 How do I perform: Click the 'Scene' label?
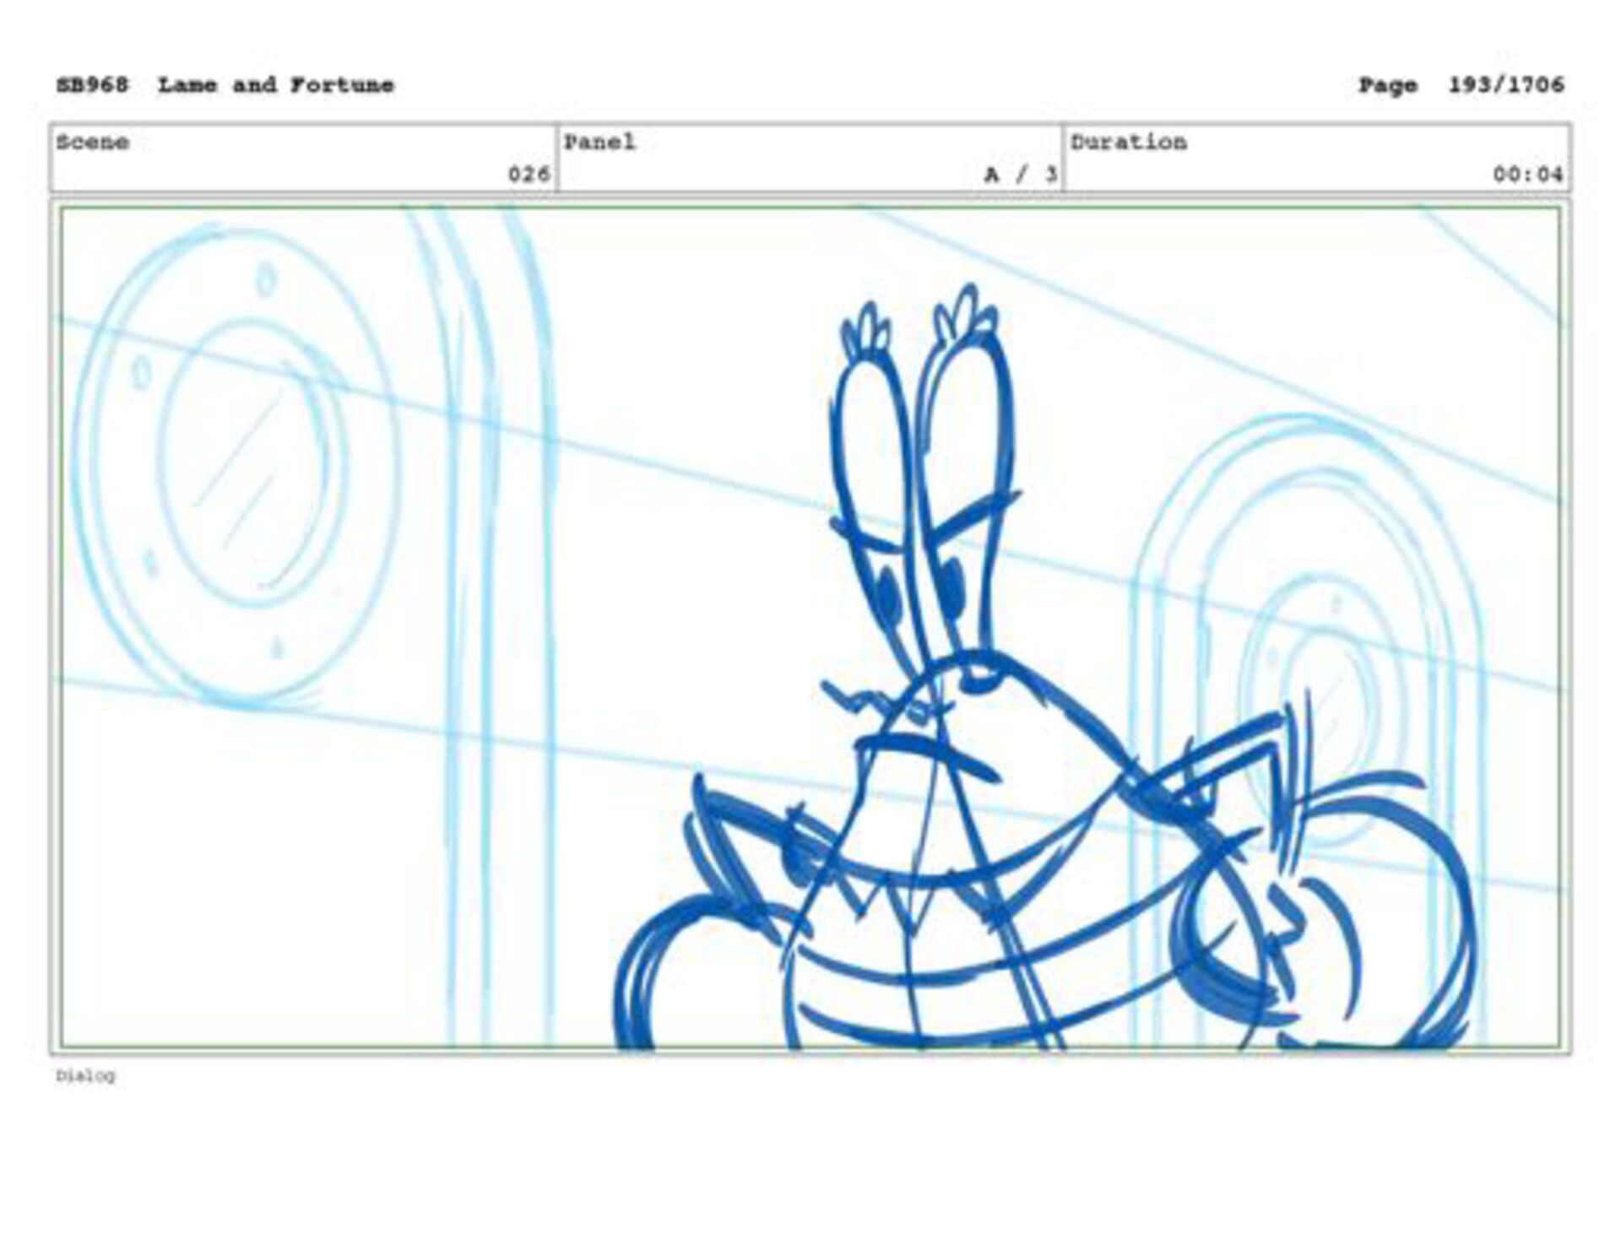tap(92, 142)
